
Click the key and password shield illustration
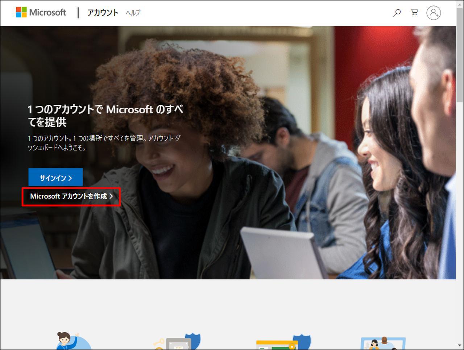178,342
